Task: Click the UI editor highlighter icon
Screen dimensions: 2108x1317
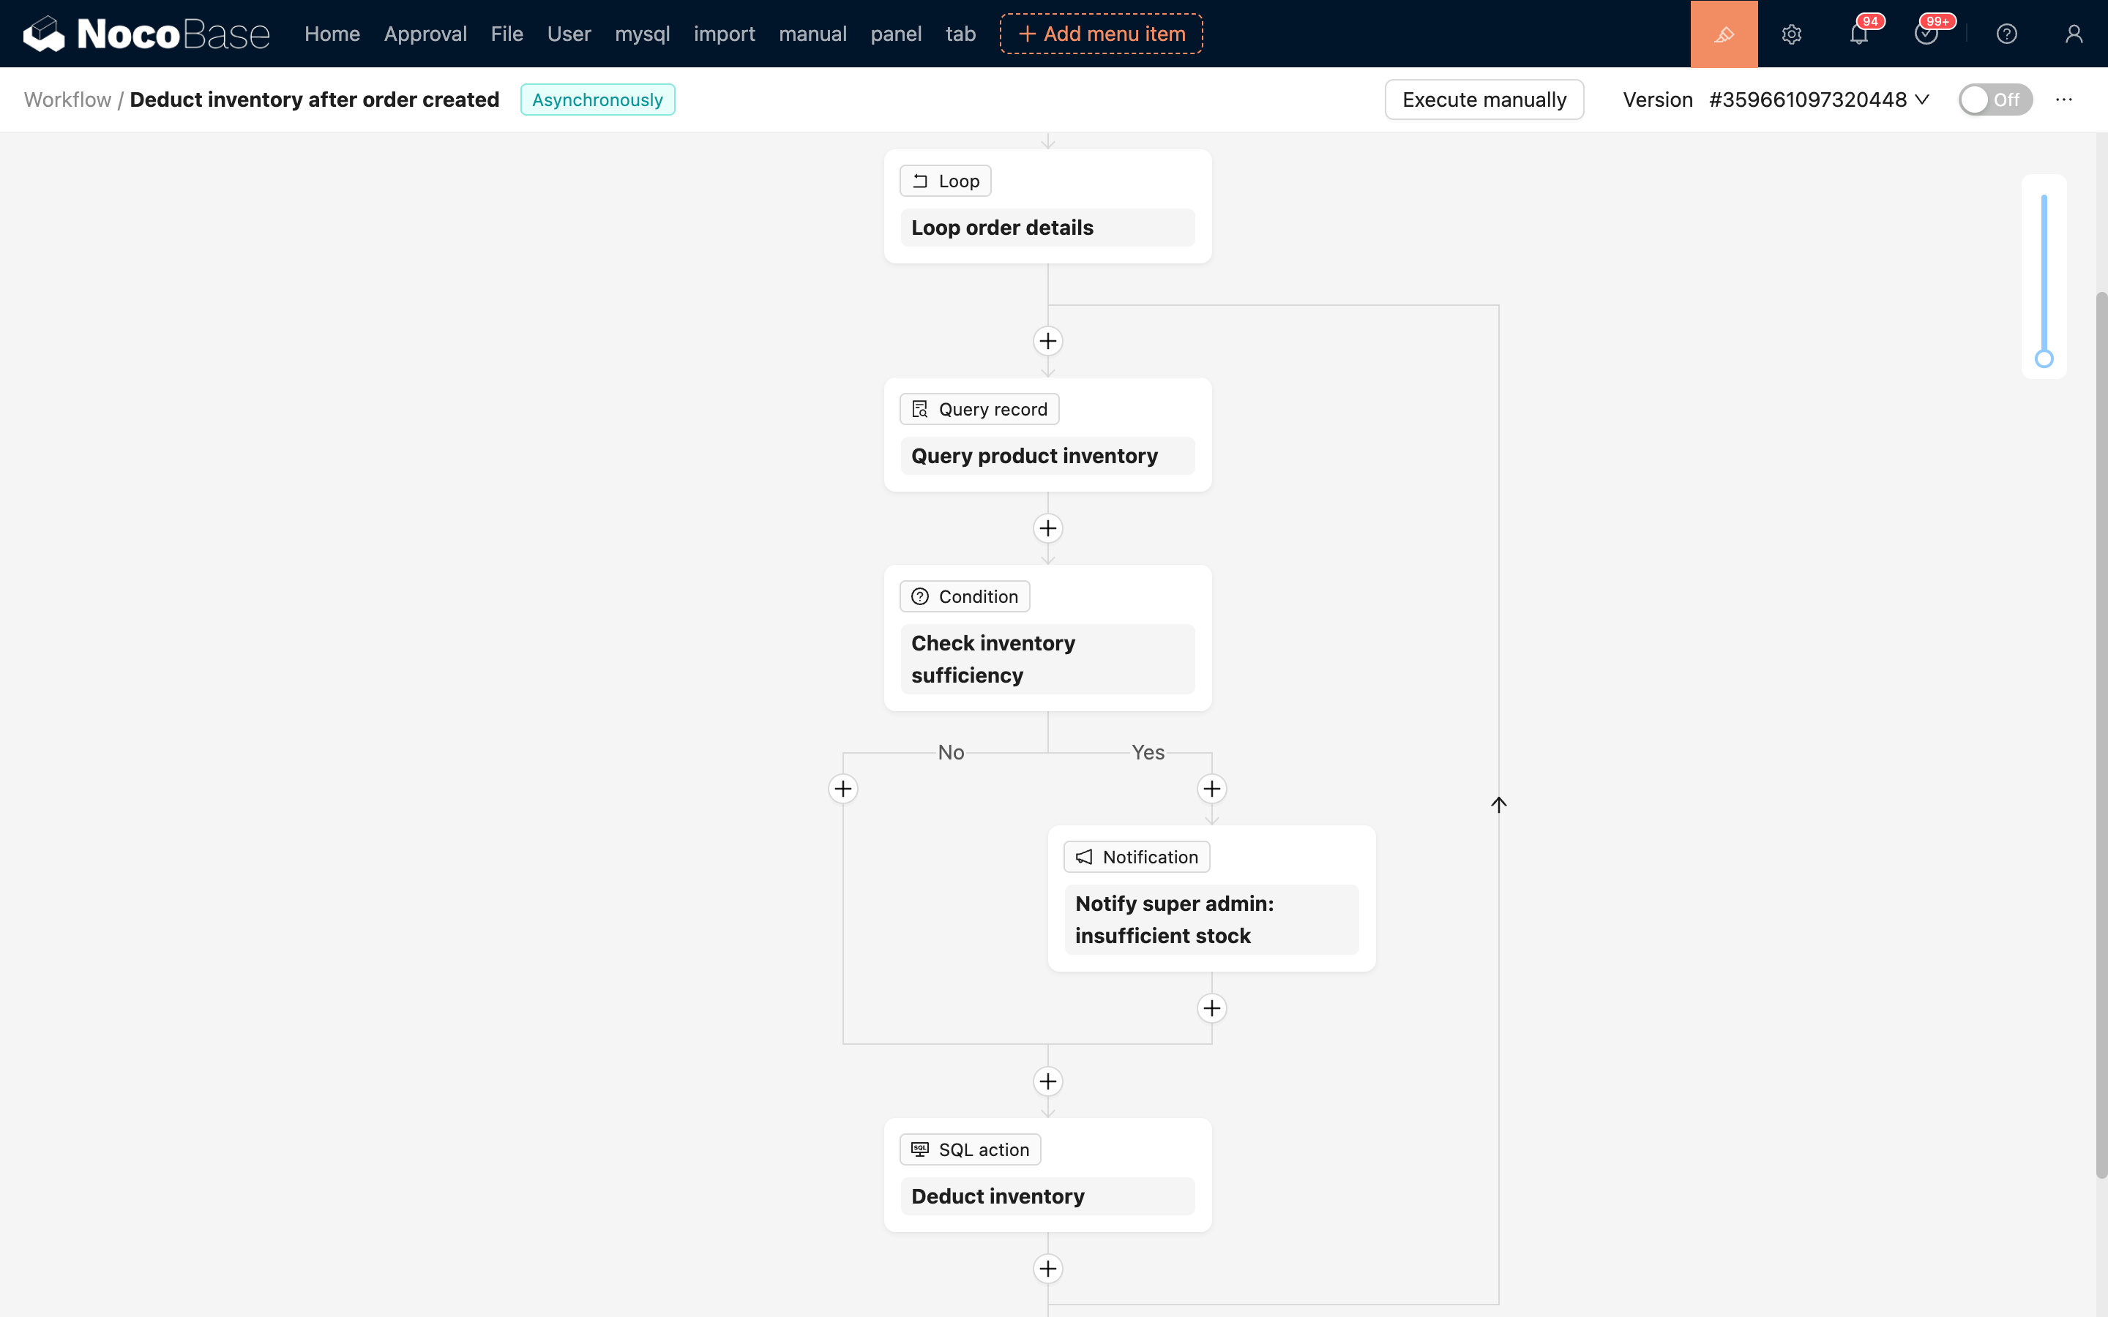Action: [x=1723, y=34]
